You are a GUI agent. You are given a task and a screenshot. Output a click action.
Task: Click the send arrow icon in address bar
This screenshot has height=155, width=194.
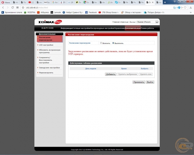[x=182, y=8]
